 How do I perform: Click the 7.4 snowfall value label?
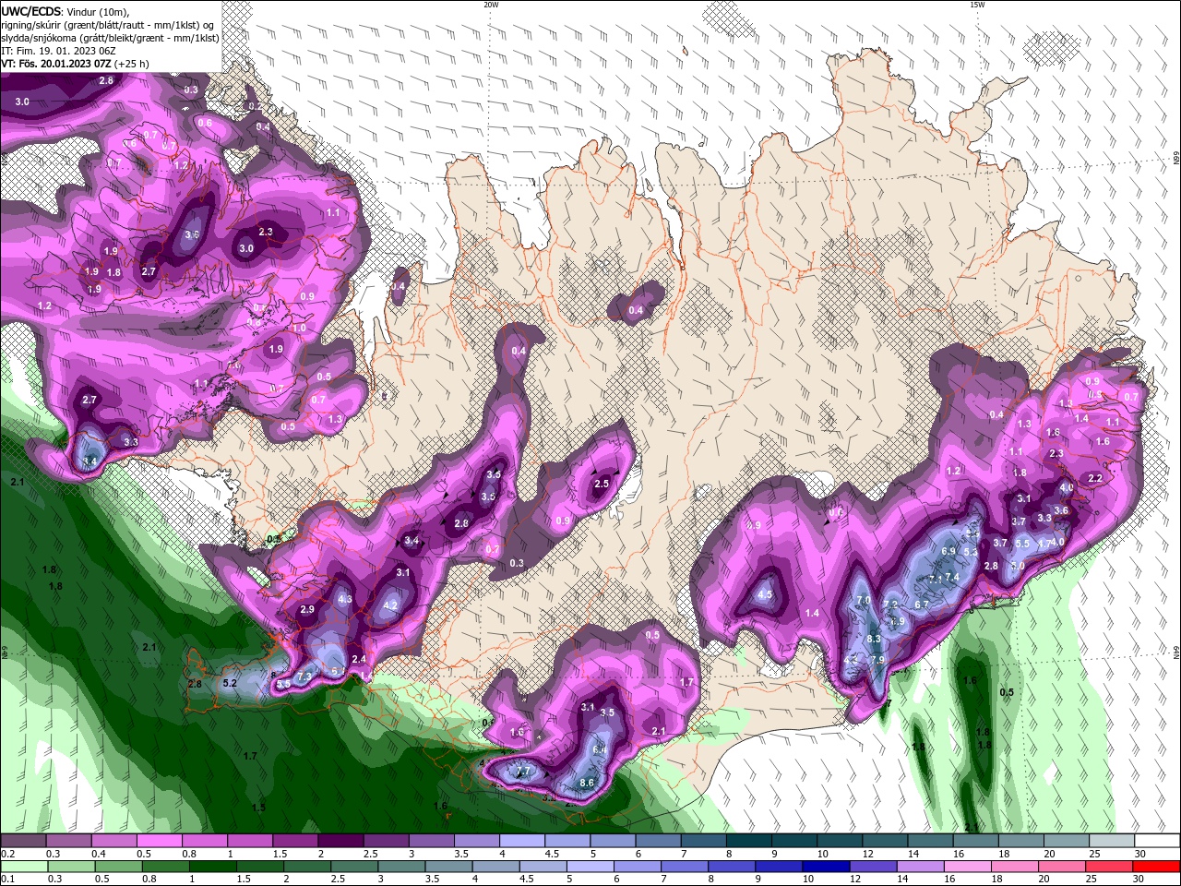coord(953,577)
